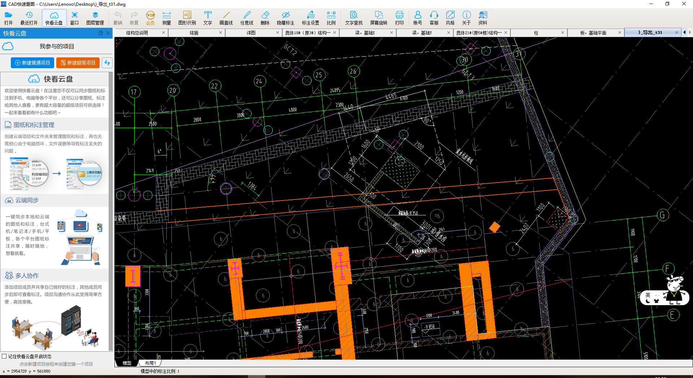Viewport: 693px width, 378px height.
Task: Toggle 隐藏标注 hide annotations
Action: (286, 18)
